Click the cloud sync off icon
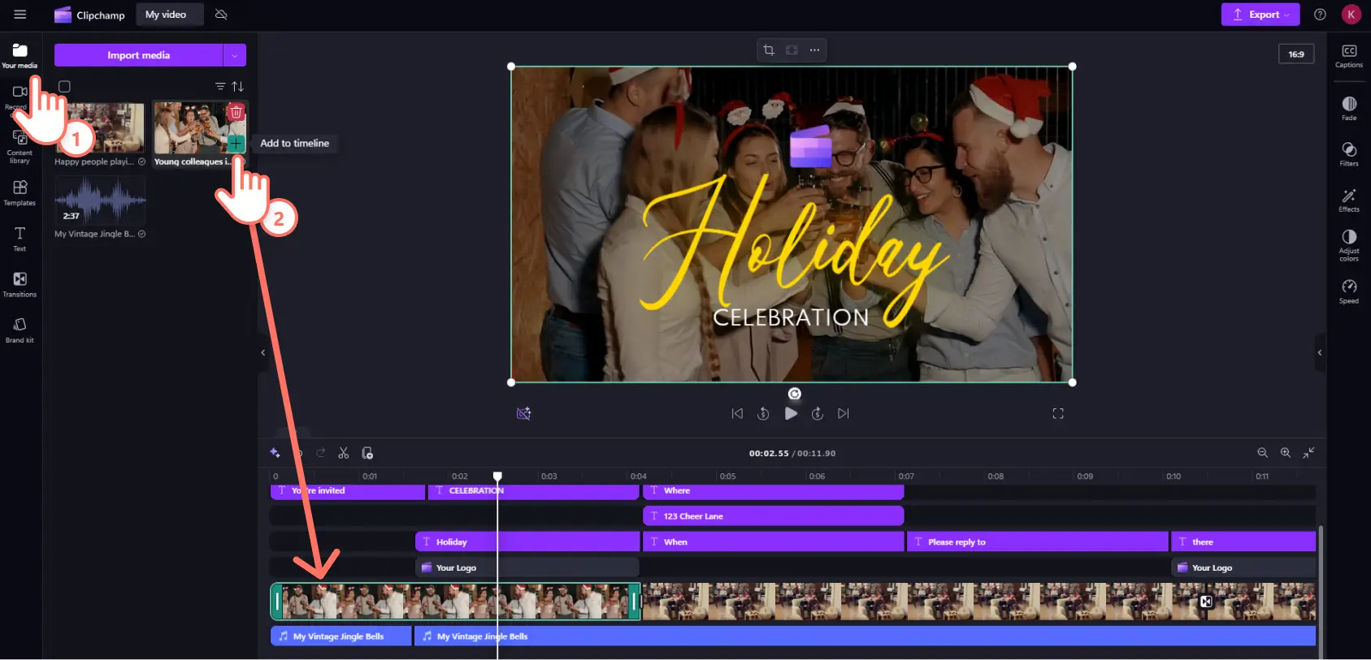The height and width of the screenshot is (660, 1371). coord(221,15)
